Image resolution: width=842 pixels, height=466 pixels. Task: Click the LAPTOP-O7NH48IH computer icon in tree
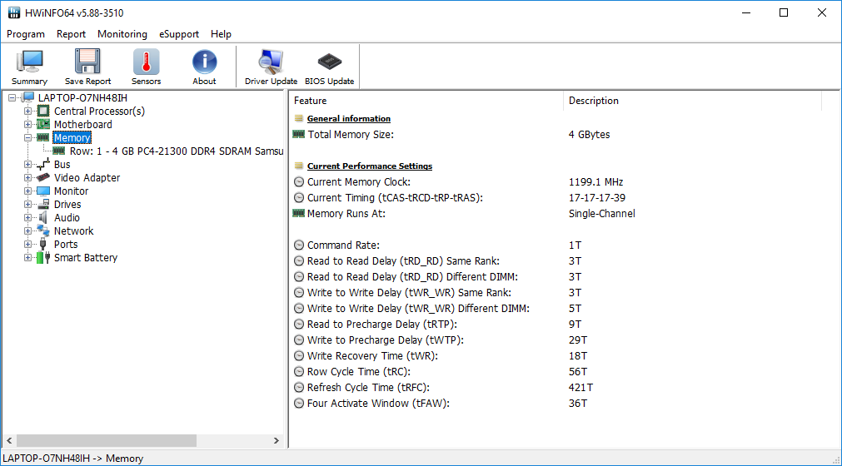[28, 97]
